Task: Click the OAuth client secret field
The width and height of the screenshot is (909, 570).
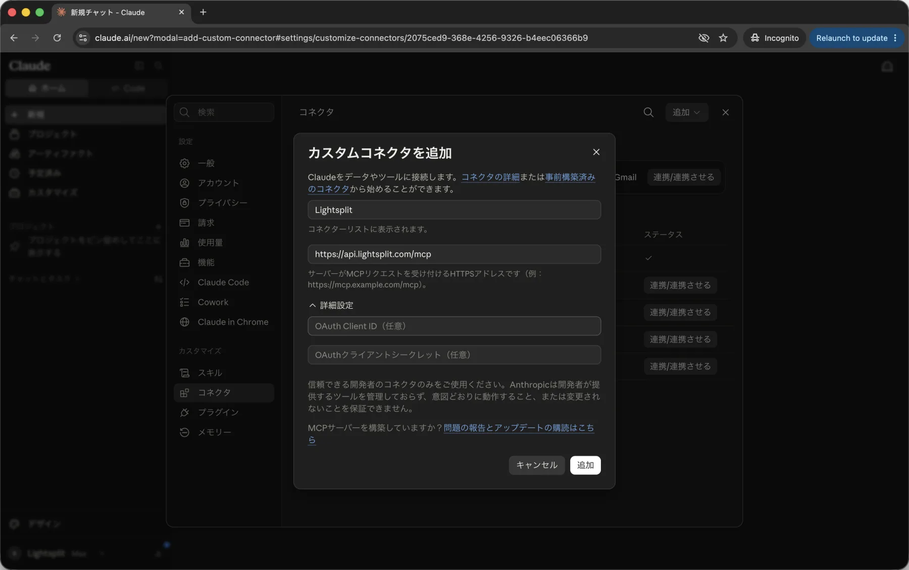Action: pos(454,355)
